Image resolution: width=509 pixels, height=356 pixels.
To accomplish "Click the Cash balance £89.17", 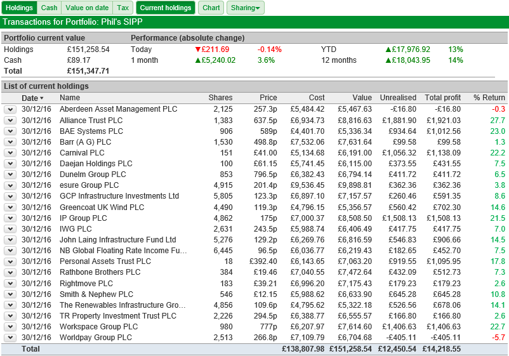I will (x=79, y=60).
